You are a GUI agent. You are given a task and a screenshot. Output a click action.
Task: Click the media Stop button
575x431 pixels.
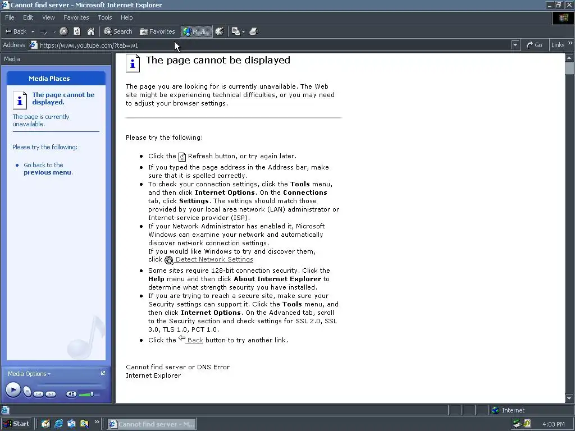click(x=27, y=391)
